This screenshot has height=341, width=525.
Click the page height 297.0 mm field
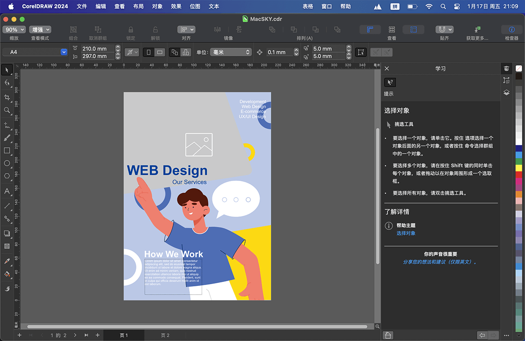[x=98, y=56]
